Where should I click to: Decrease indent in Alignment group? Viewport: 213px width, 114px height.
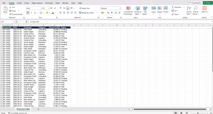tap(72, 13)
